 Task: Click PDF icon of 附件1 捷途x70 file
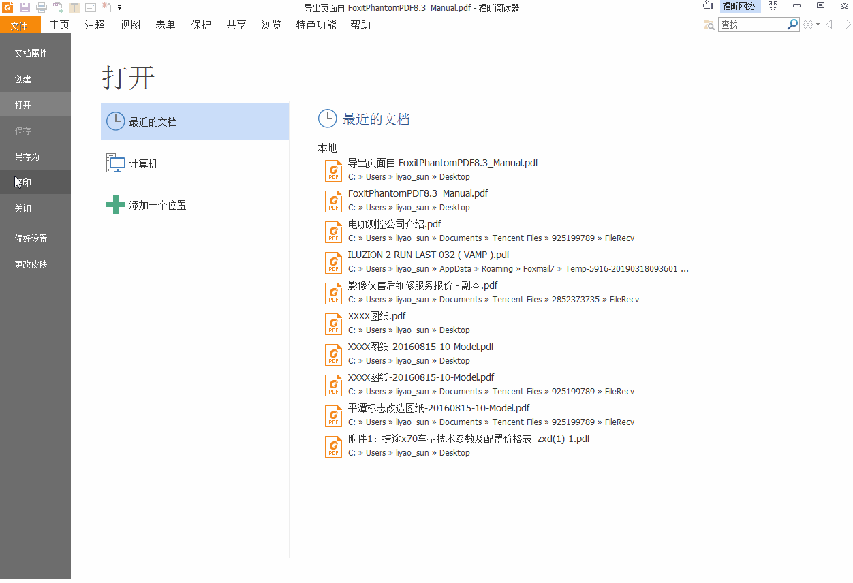(x=333, y=446)
